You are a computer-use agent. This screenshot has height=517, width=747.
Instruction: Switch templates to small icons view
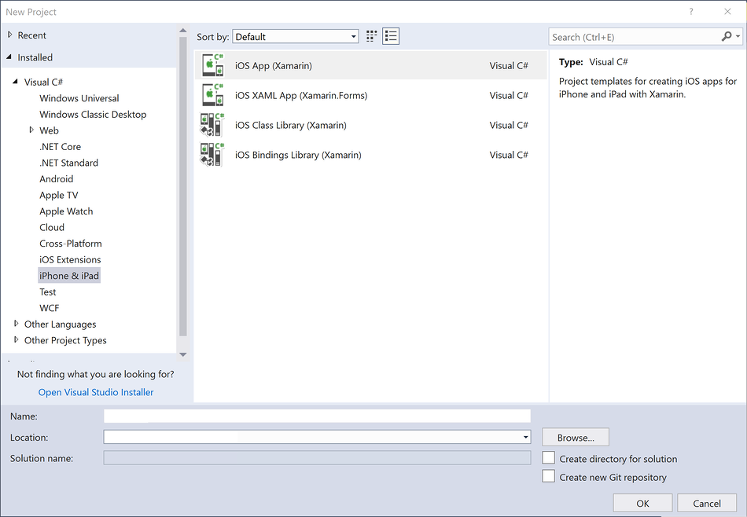tap(371, 35)
